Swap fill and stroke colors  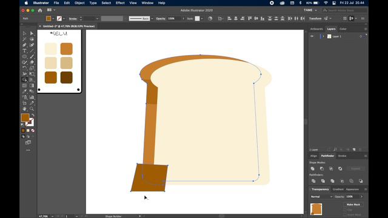click(33, 115)
